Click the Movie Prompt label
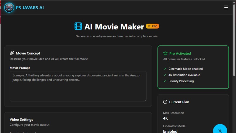This screenshot has height=133, width=236. point(20,68)
